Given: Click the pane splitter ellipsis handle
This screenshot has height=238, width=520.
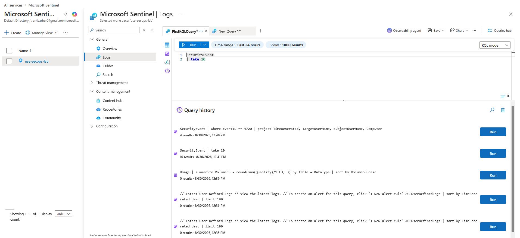Looking at the screenshot, I should coord(343,100).
